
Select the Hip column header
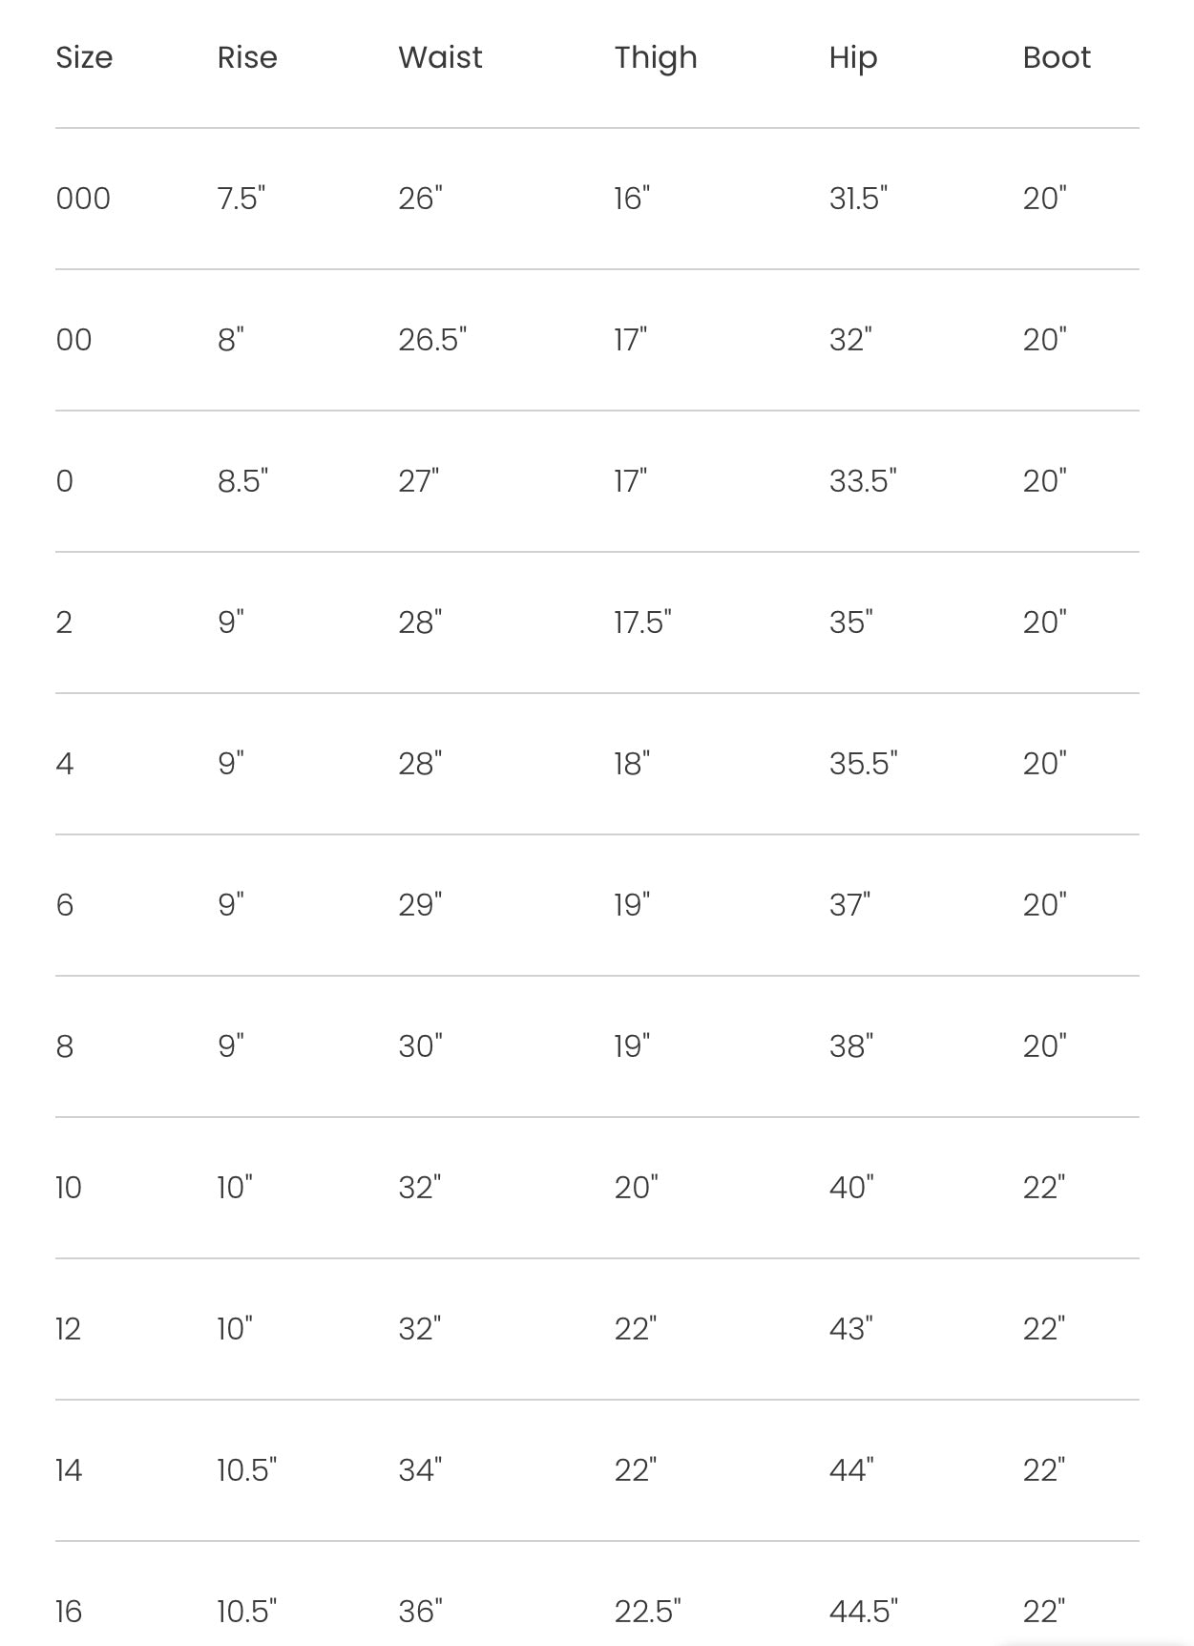[x=853, y=58]
